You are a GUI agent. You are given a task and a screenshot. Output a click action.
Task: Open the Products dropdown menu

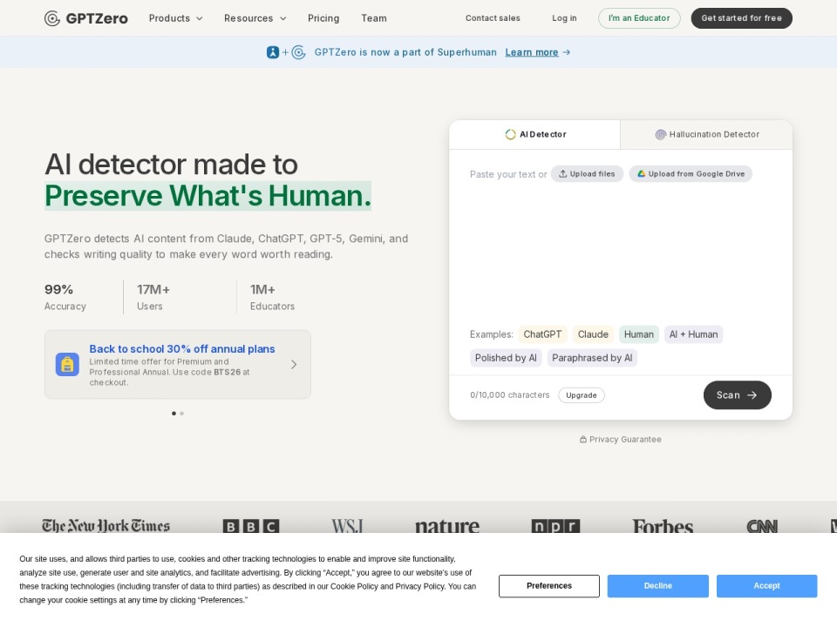(x=175, y=18)
